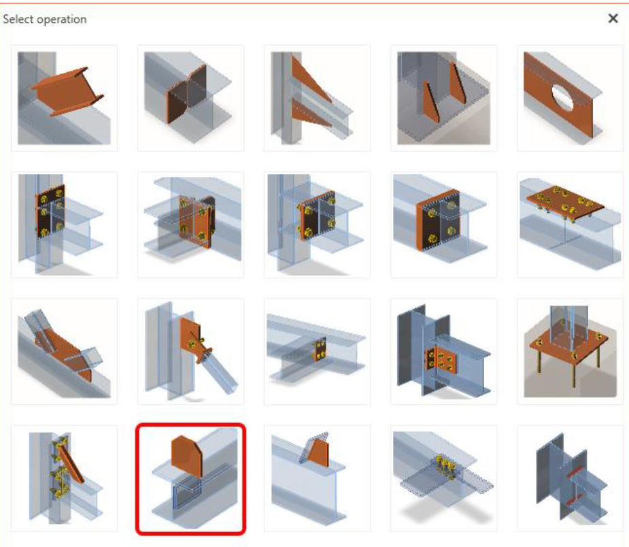Choose the gusset plate with diagonal brace
629x547 pixels.
pos(190,352)
